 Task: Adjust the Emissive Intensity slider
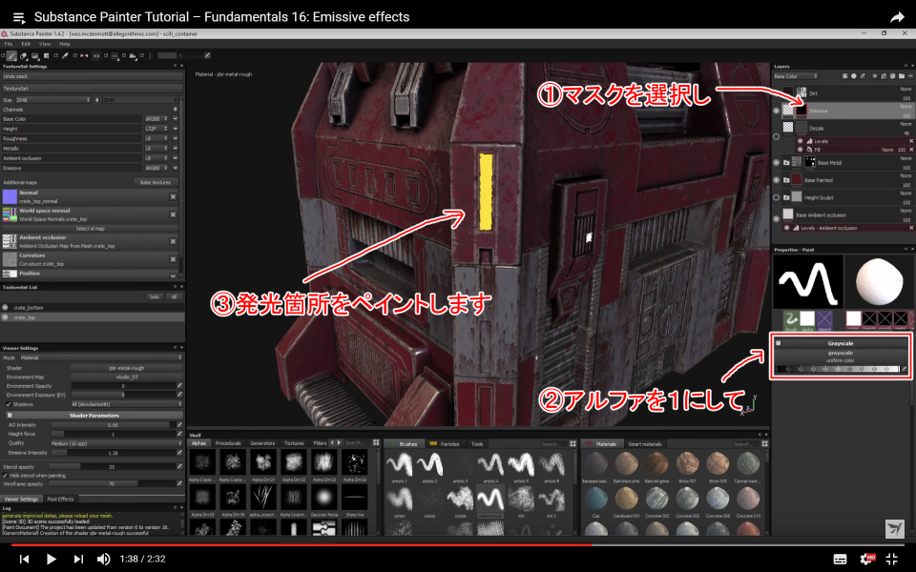click(x=114, y=452)
